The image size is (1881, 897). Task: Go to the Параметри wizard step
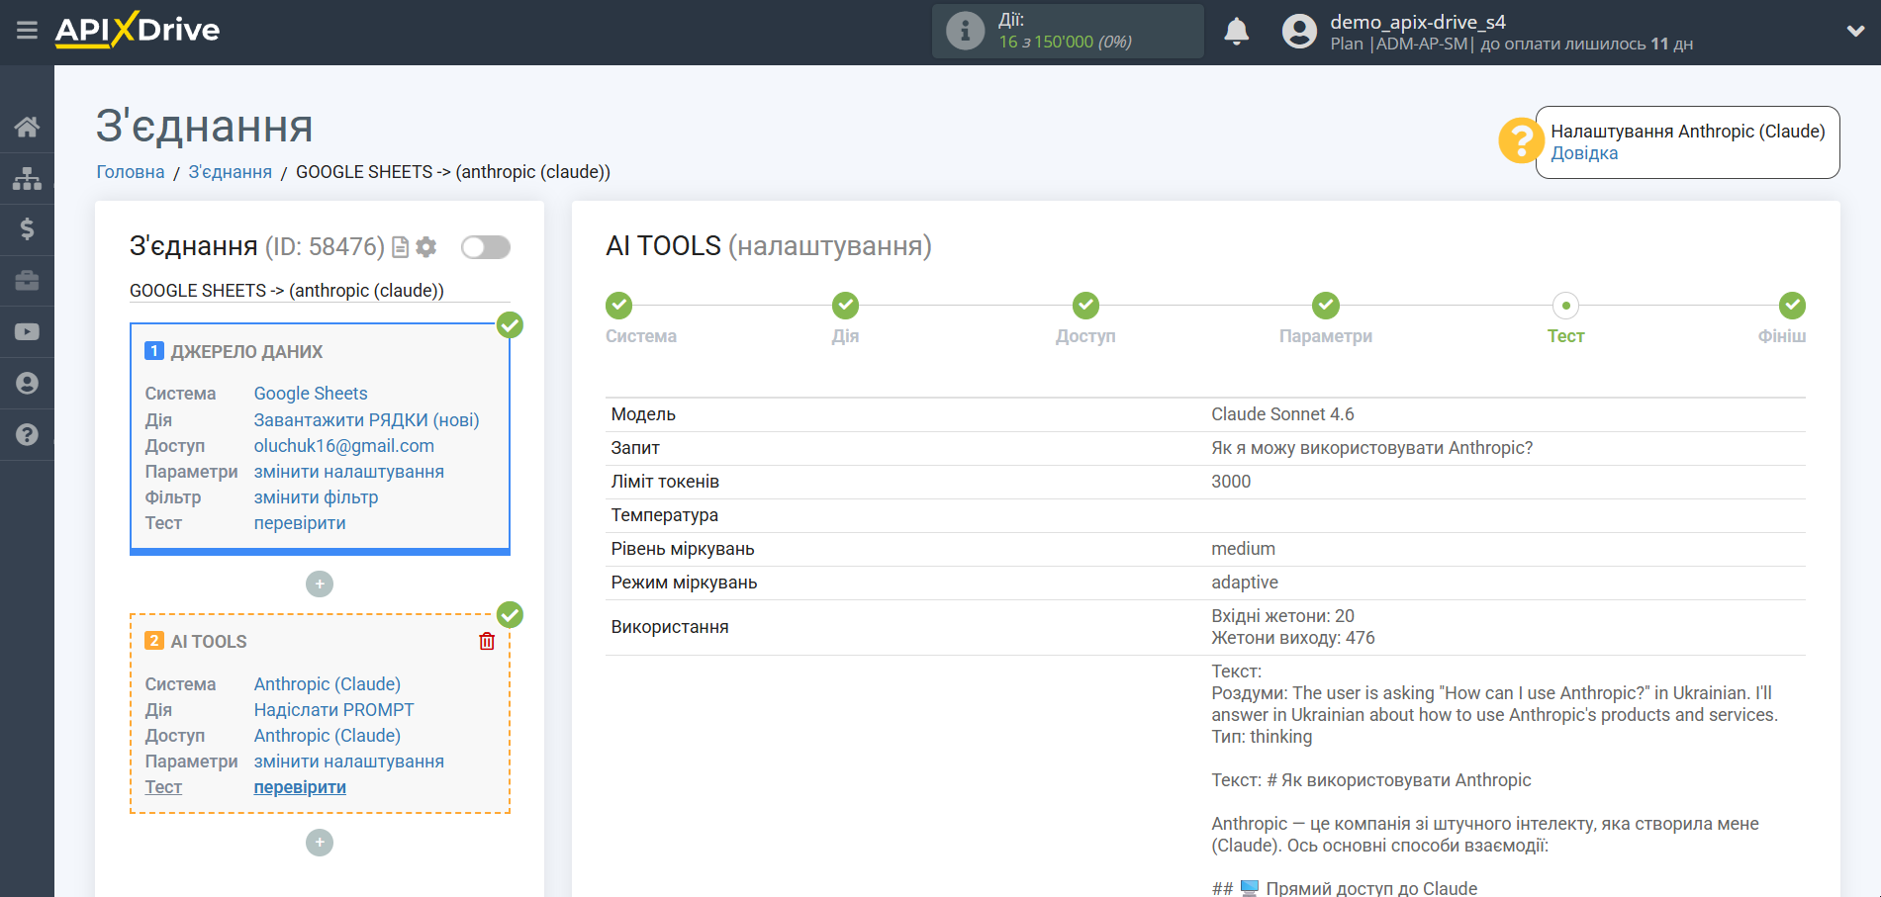tap(1325, 307)
